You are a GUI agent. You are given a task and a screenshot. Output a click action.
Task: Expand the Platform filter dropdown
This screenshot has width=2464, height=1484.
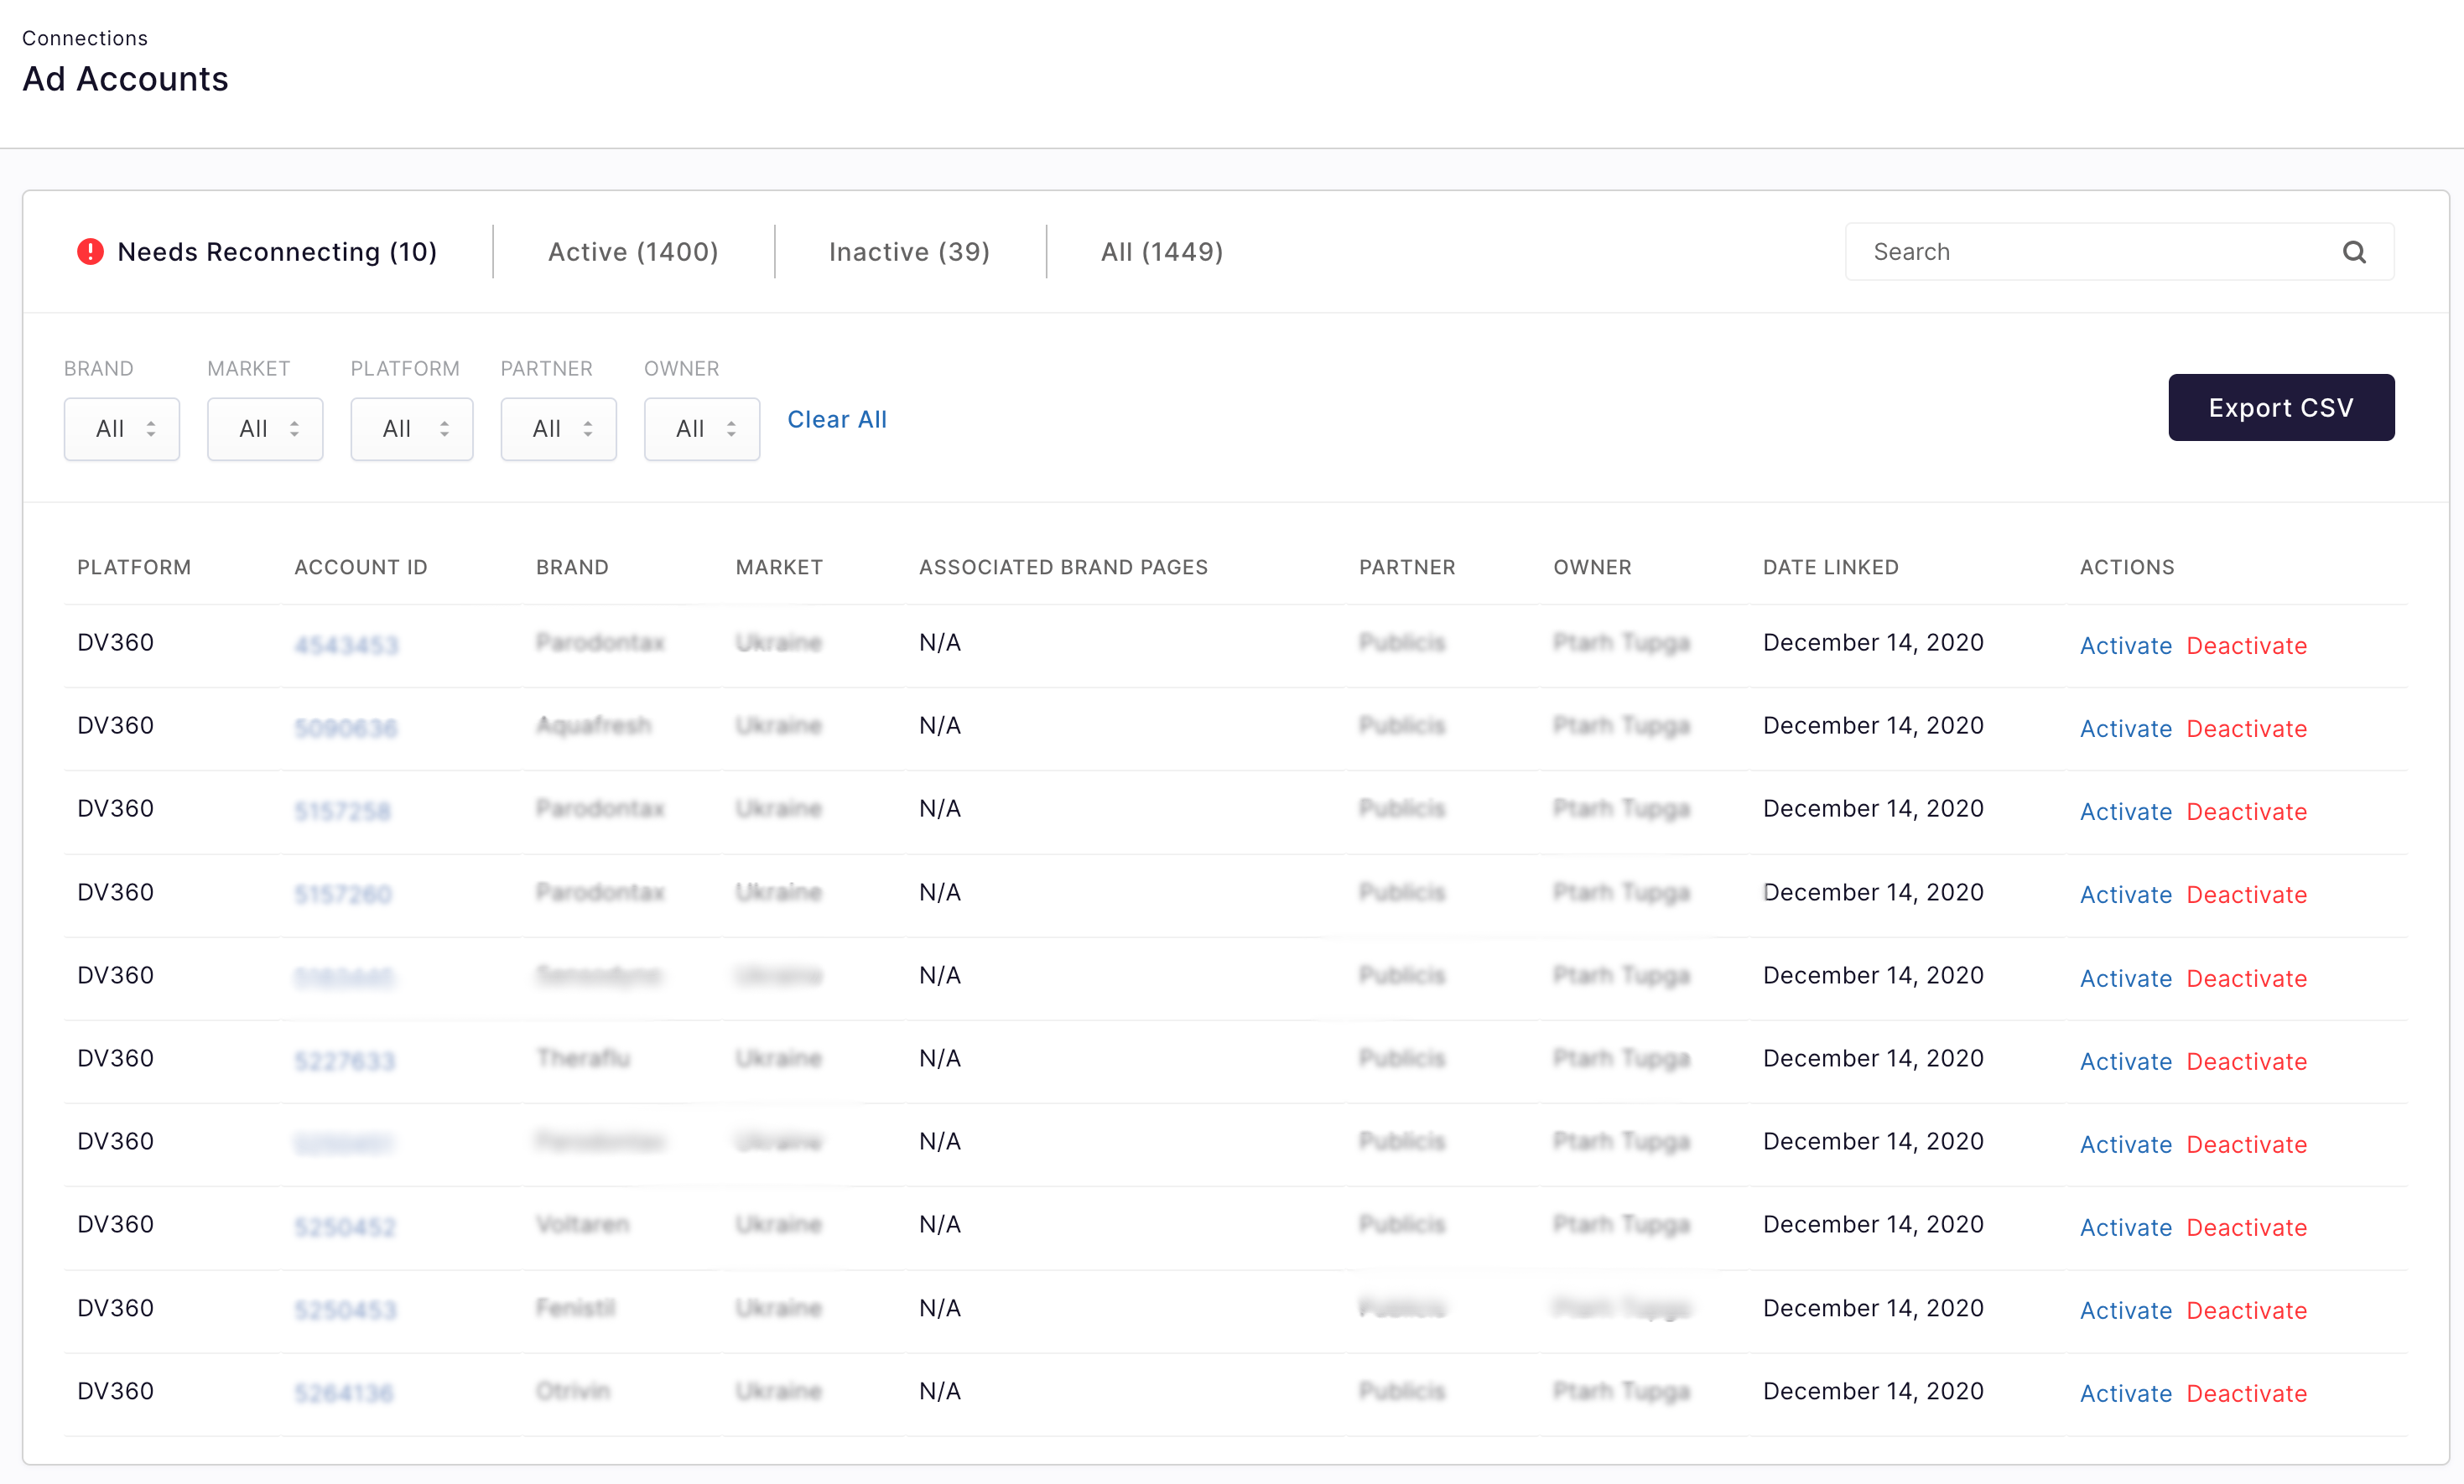(412, 429)
